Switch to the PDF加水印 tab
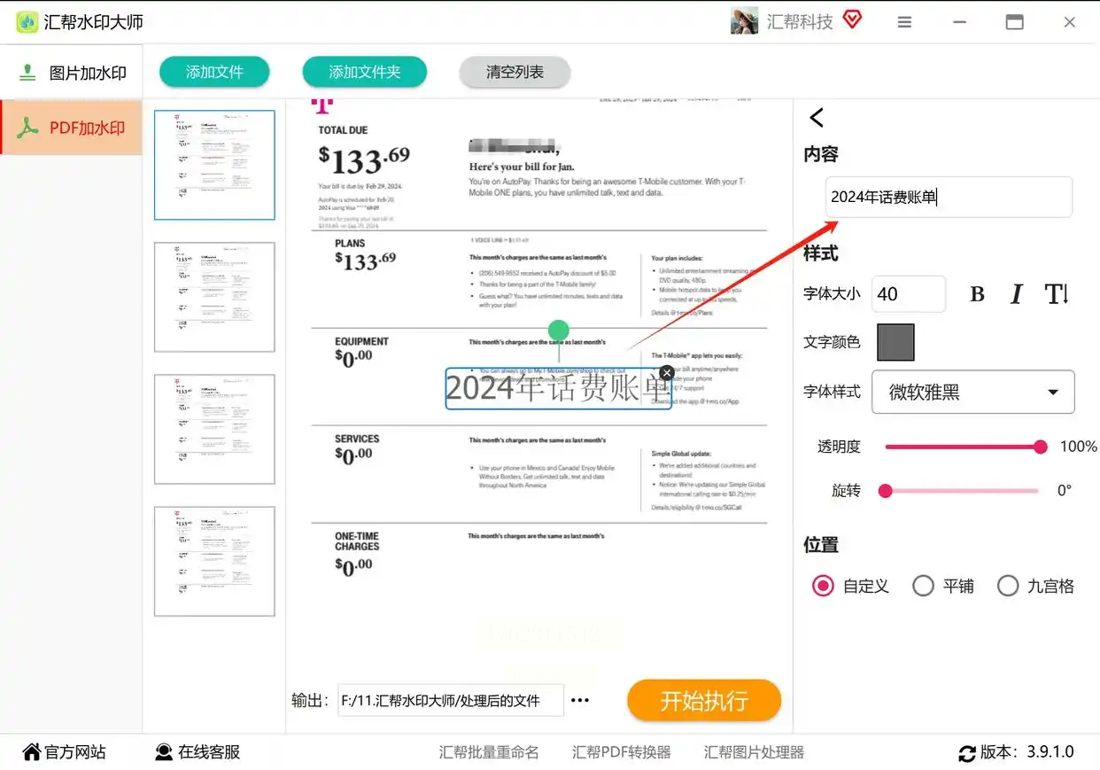Viewport: 1100px width, 770px height. [71, 128]
